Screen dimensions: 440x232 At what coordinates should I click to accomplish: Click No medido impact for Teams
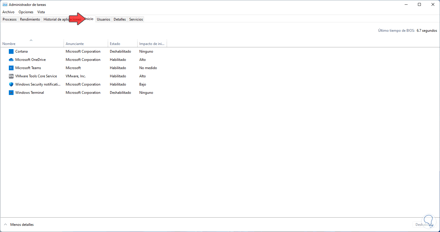click(148, 68)
